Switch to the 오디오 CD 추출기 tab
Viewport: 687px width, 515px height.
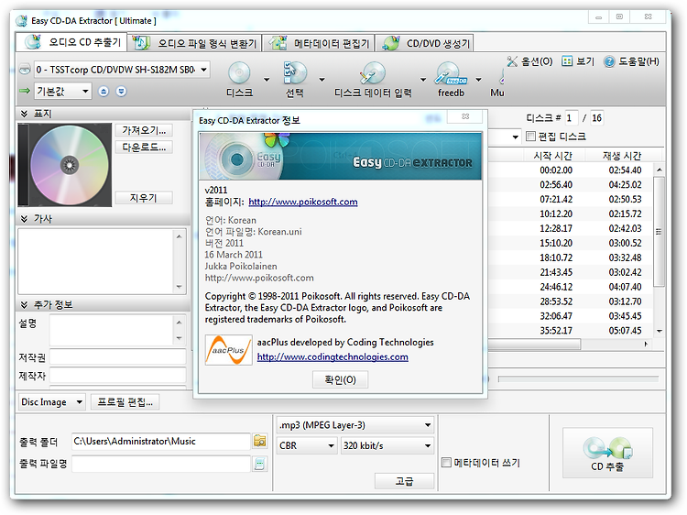(x=71, y=42)
